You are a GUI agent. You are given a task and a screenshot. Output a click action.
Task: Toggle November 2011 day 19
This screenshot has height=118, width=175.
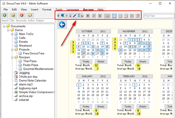[149, 47]
